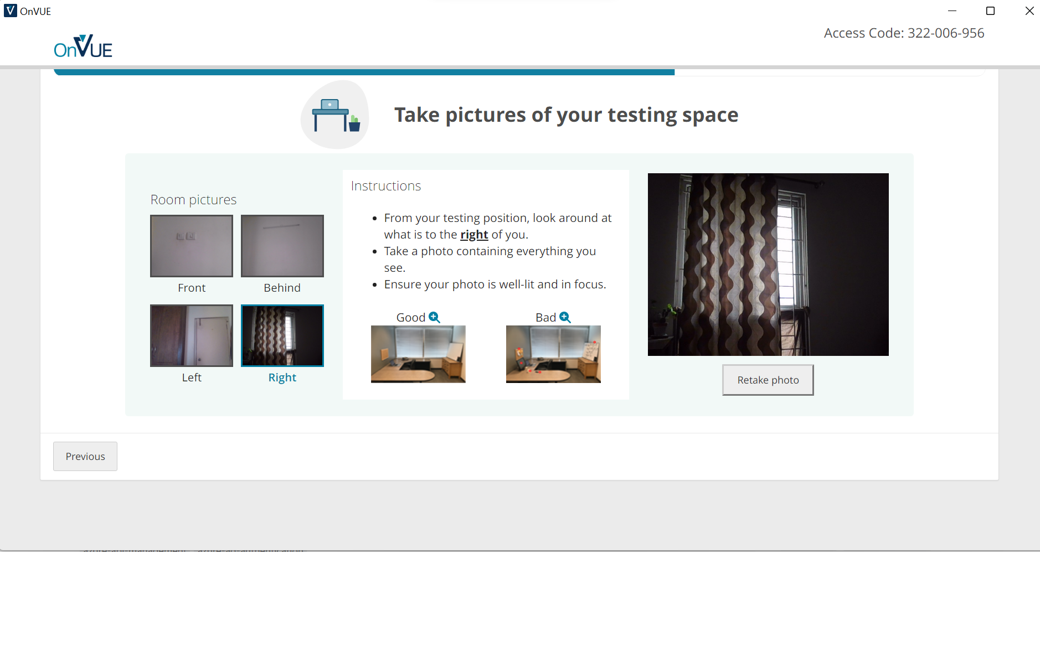1040x657 pixels.
Task: Minimize the OnVUE window
Action: pos(953,11)
